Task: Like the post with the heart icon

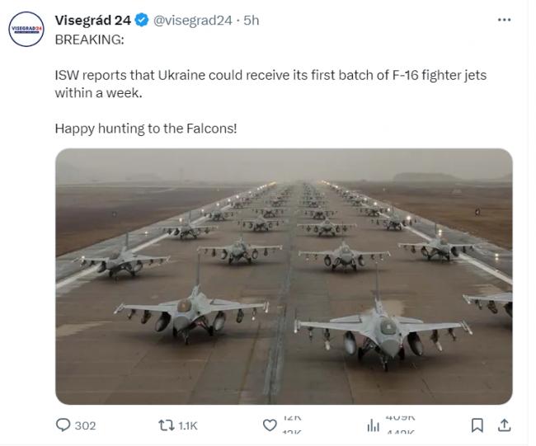Action: [x=269, y=425]
